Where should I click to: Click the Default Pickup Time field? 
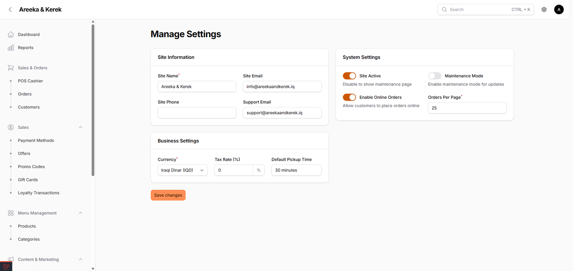coord(297,170)
